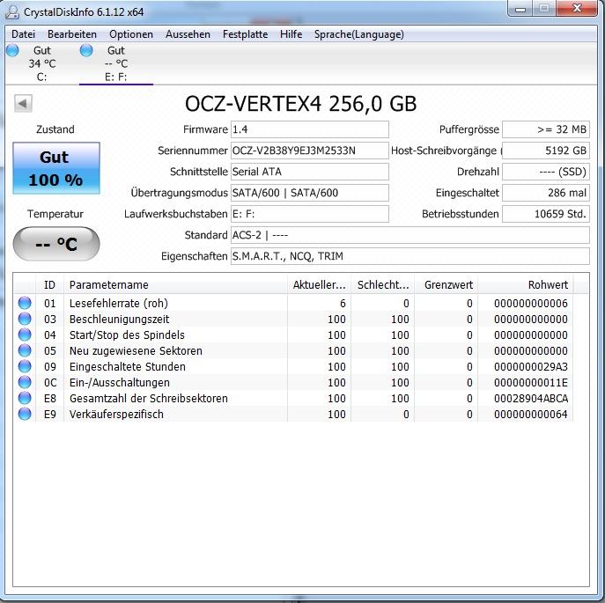Click the ID column header
Viewport: 605px width, 603px height.
[x=50, y=284]
